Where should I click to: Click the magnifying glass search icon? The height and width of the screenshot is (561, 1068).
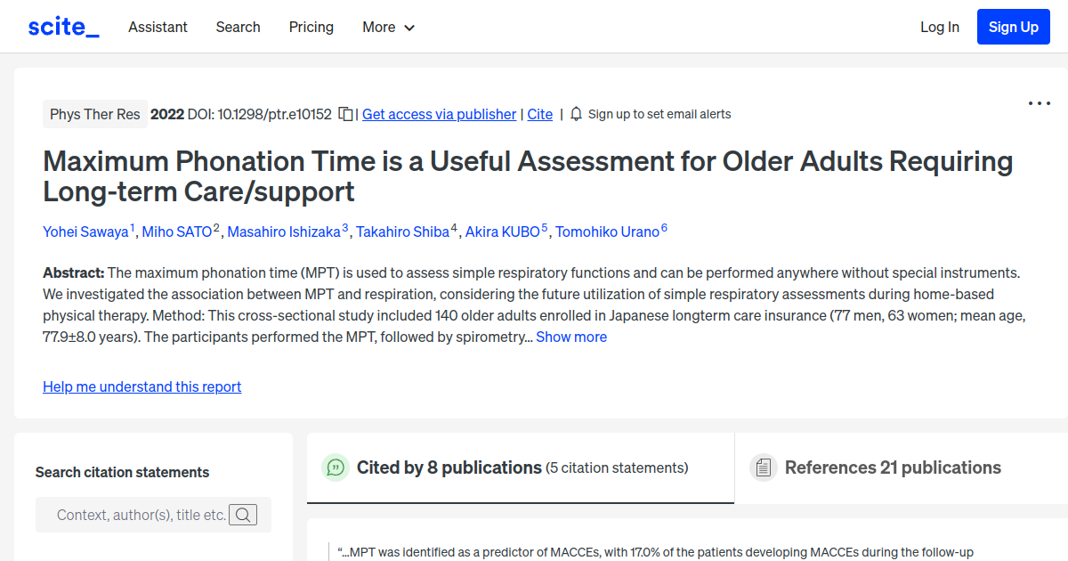pos(243,514)
